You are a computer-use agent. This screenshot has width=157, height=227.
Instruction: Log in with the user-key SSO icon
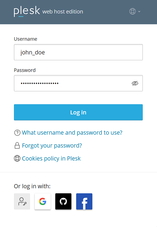pos(22,201)
